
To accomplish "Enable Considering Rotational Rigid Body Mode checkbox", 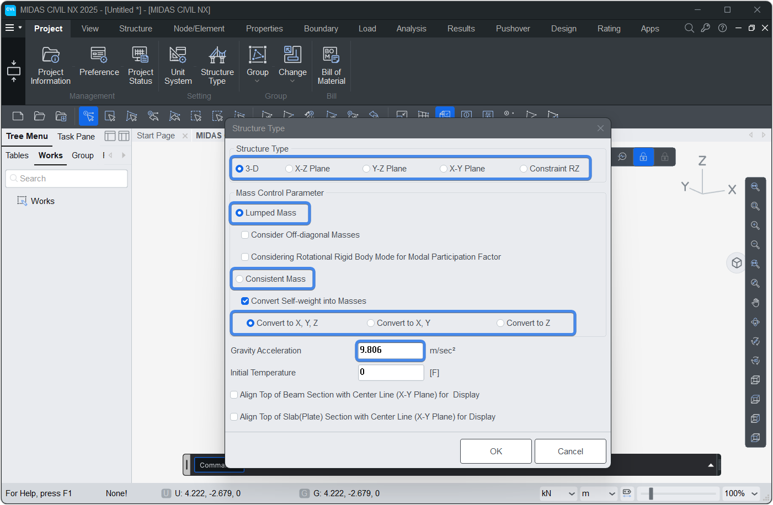I will pos(245,257).
